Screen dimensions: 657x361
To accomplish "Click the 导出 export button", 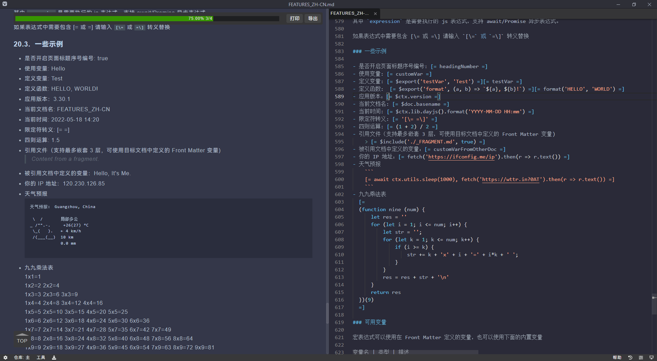I will pyautogui.click(x=313, y=18).
